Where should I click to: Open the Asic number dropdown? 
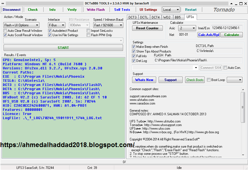tap(187, 28)
